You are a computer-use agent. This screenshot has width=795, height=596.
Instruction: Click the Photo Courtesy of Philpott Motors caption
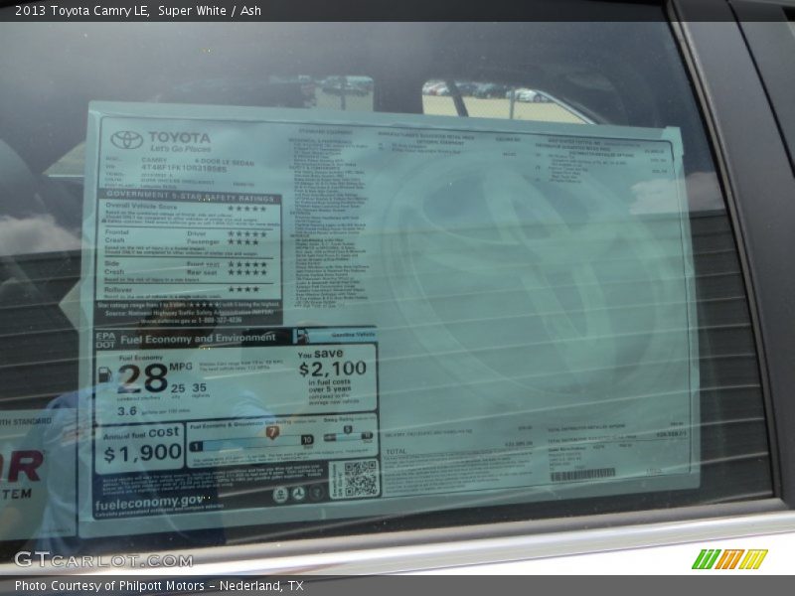(x=159, y=586)
